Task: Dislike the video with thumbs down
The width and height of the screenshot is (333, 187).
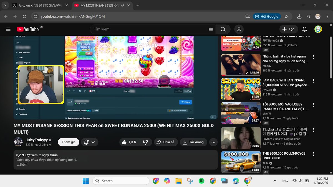Action: click(145, 142)
